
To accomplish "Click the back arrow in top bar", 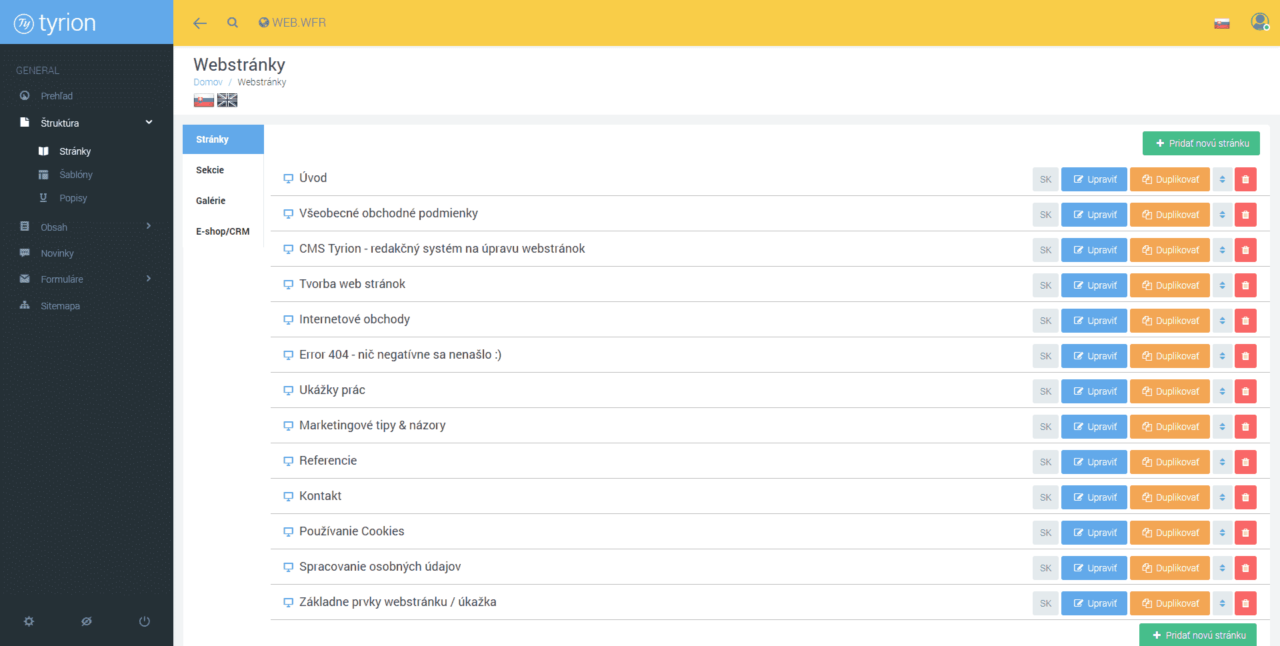I will [199, 23].
